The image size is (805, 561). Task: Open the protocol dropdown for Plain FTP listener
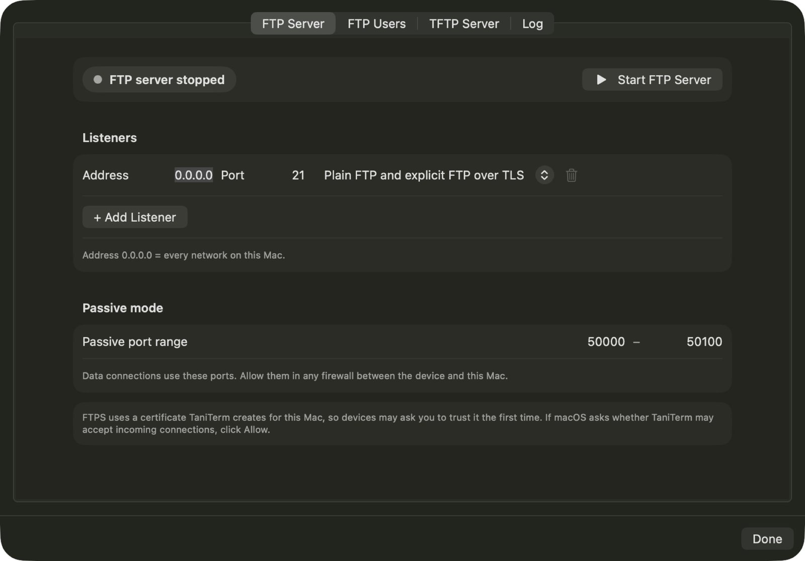point(544,175)
